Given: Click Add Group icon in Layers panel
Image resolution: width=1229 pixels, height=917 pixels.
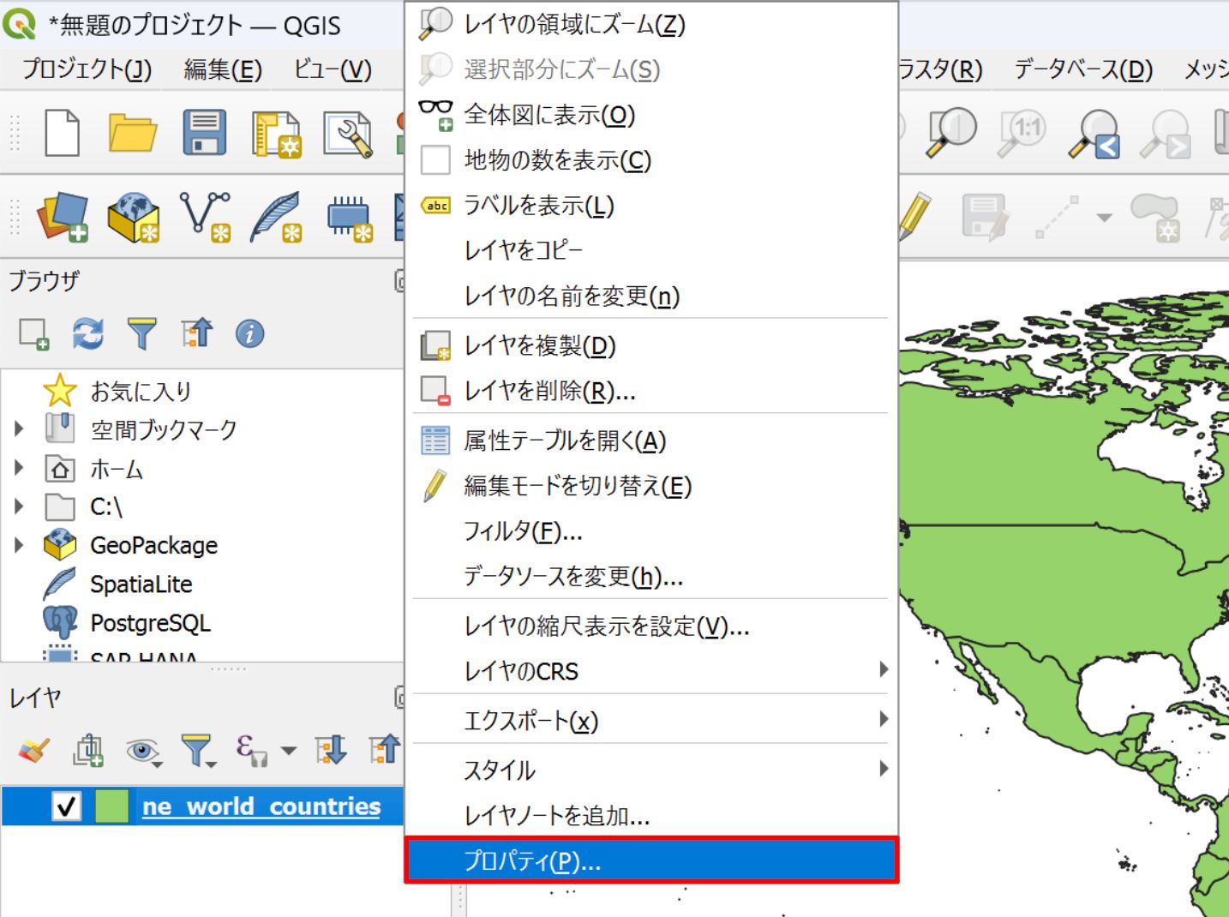Looking at the screenshot, I should click(x=88, y=751).
